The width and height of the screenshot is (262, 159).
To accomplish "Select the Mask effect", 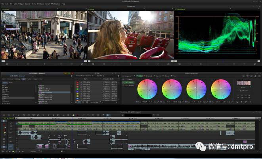I will pos(43,87).
